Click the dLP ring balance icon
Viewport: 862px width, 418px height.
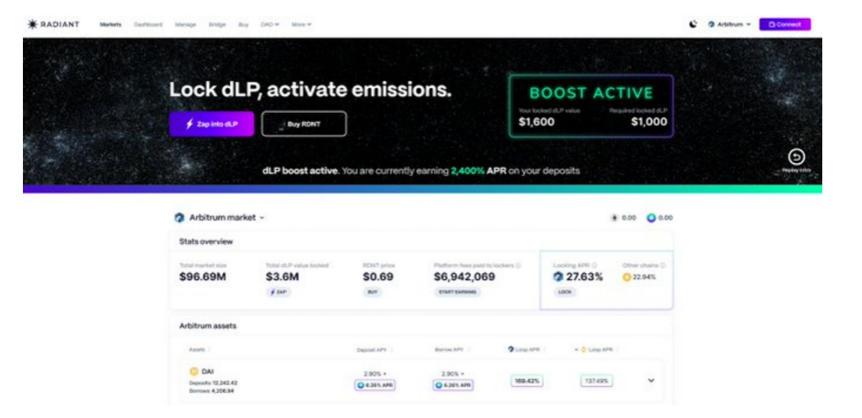coord(651,218)
